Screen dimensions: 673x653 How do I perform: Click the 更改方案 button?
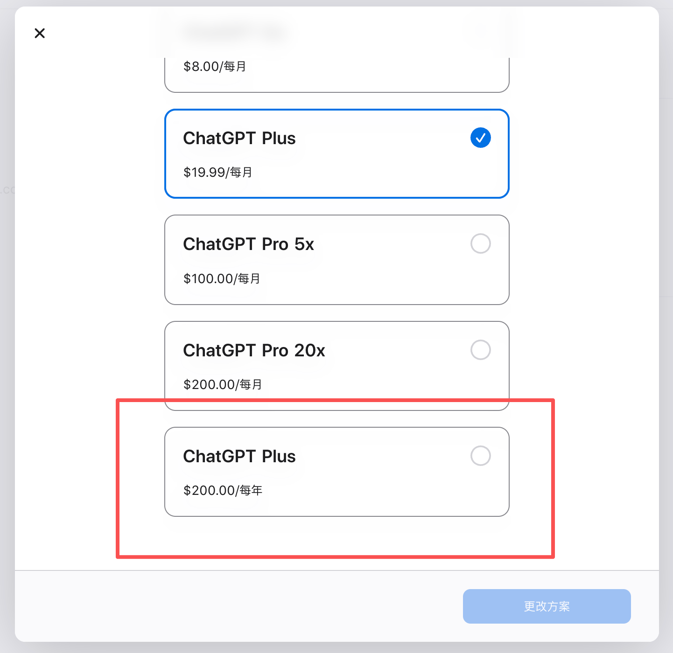pos(547,606)
